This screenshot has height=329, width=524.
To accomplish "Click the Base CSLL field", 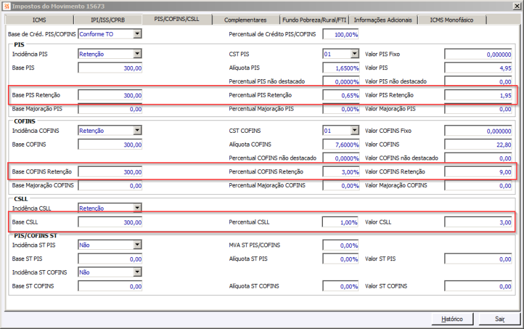I will point(110,222).
